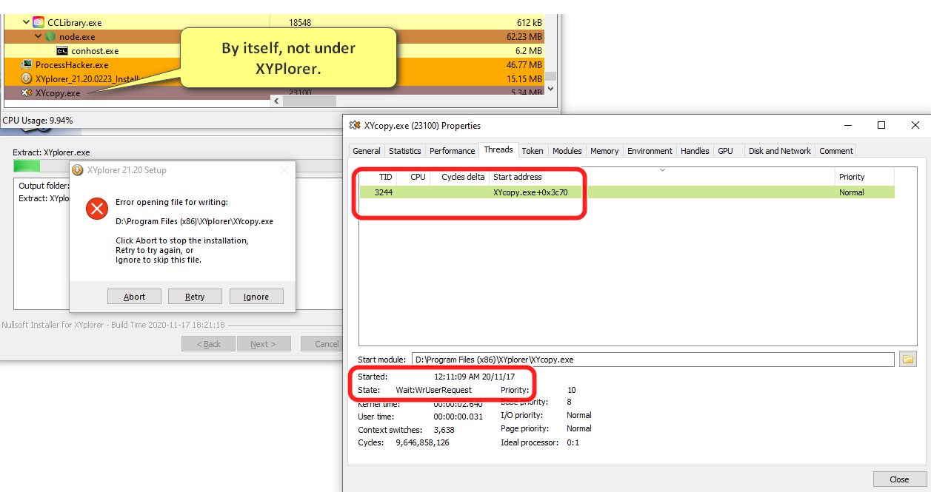The image size is (931, 492).
Task: Click the node.exe process icon
Action: pyautogui.click(x=50, y=36)
